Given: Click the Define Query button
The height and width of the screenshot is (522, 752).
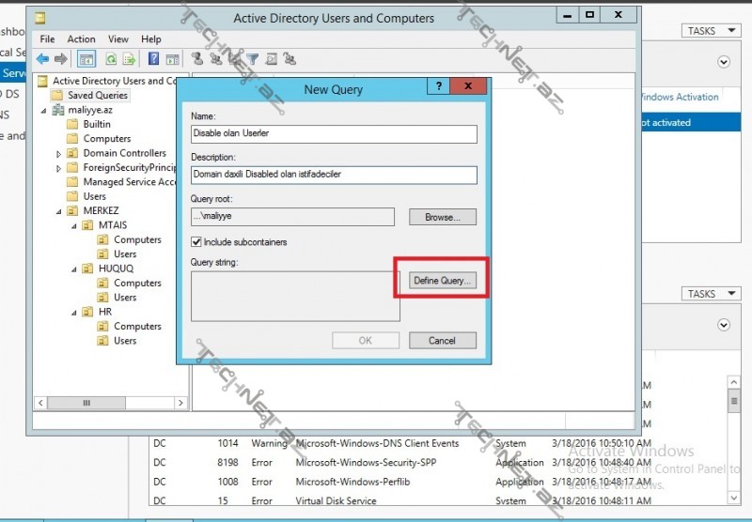Looking at the screenshot, I should (443, 281).
